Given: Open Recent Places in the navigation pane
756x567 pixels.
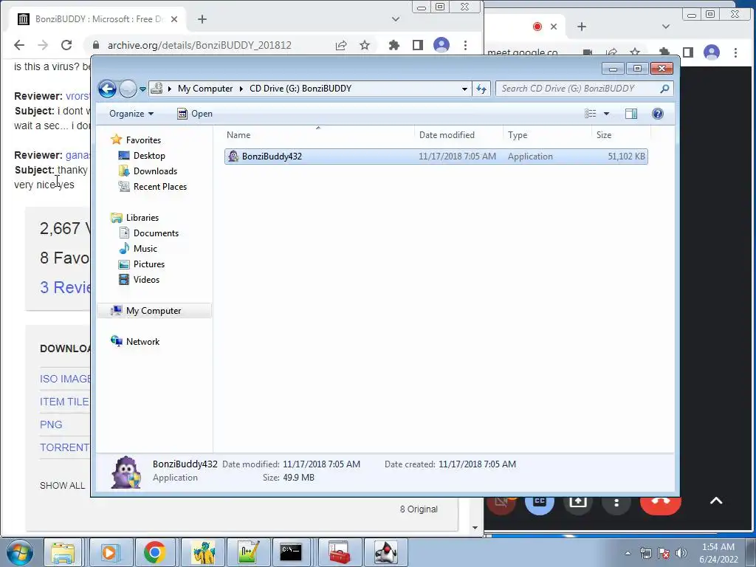Looking at the screenshot, I should coord(159,187).
